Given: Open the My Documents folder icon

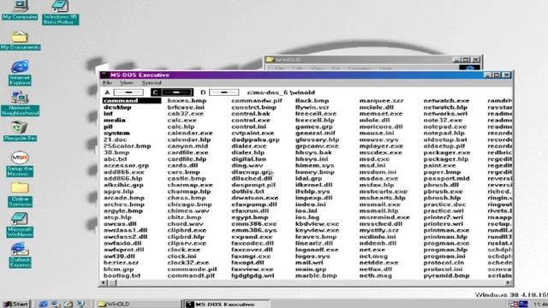Looking at the screenshot, I should pyautogui.click(x=20, y=40).
